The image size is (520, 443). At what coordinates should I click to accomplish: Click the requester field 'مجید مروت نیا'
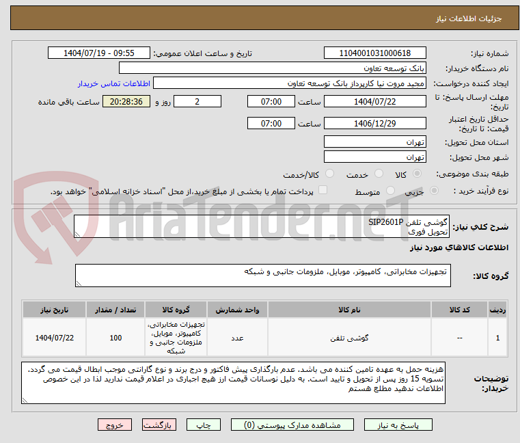pos(290,83)
